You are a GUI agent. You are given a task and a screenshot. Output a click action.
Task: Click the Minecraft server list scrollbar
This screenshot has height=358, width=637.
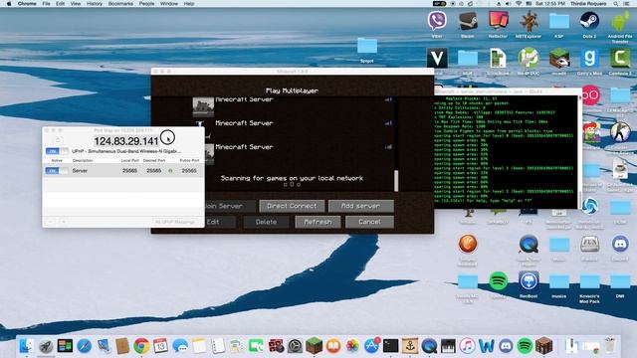[396, 181]
